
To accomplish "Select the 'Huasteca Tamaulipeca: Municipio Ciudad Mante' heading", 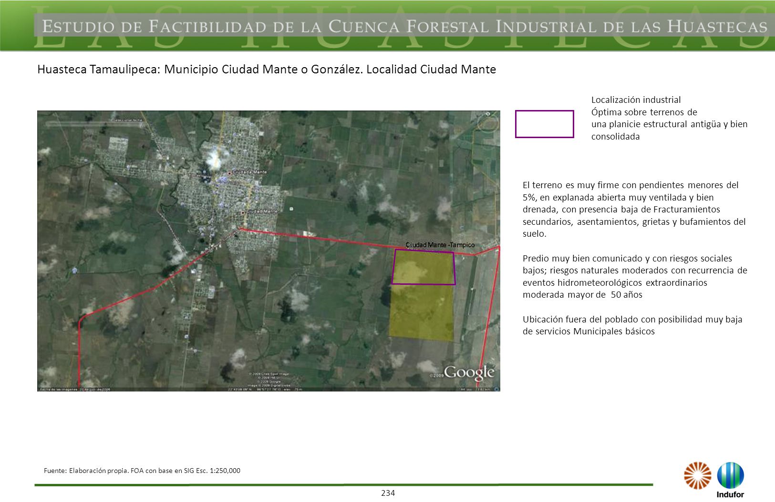I will click(x=267, y=70).
